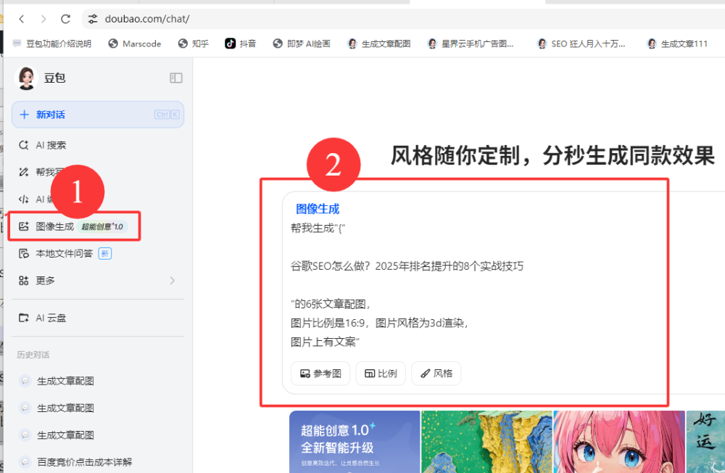
Task: Open the green paper-cut landscape thumbnail
Action: 486,442
